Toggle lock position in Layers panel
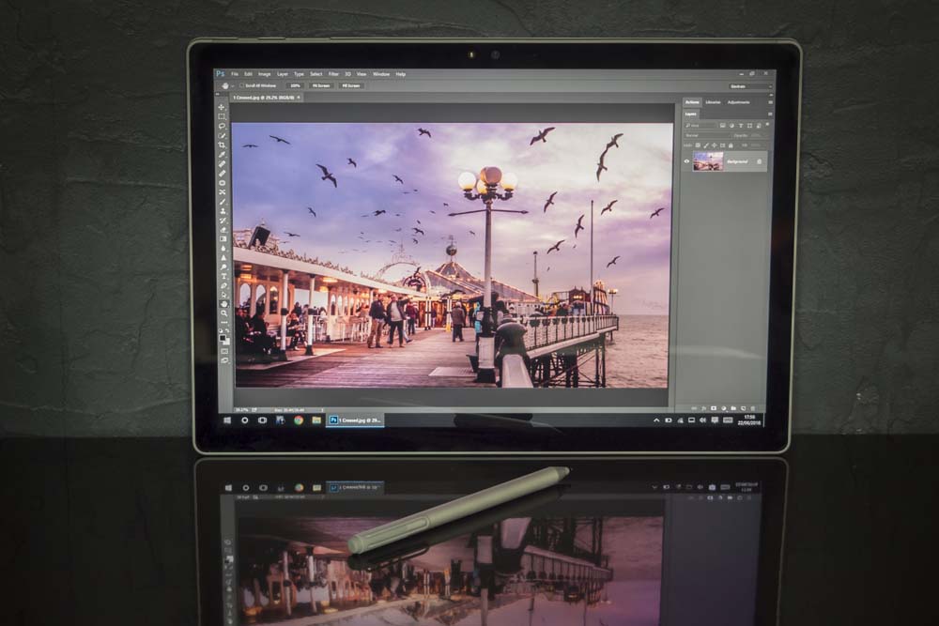The width and height of the screenshot is (939, 626). tap(715, 145)
